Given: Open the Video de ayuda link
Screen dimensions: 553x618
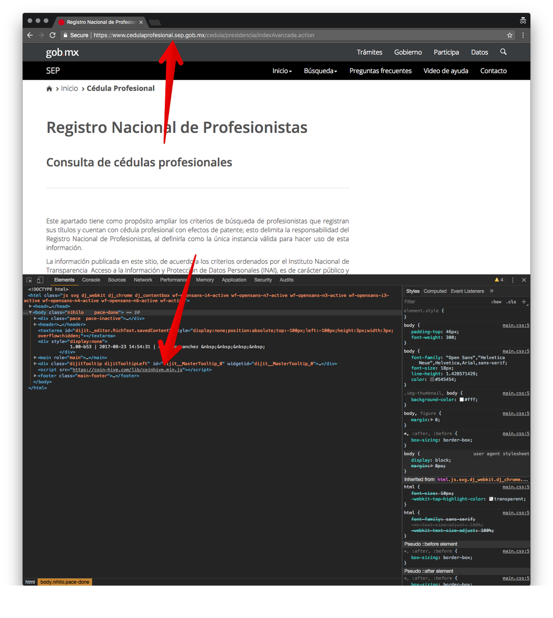Looking at the screenshot, I should click(446, 71).
